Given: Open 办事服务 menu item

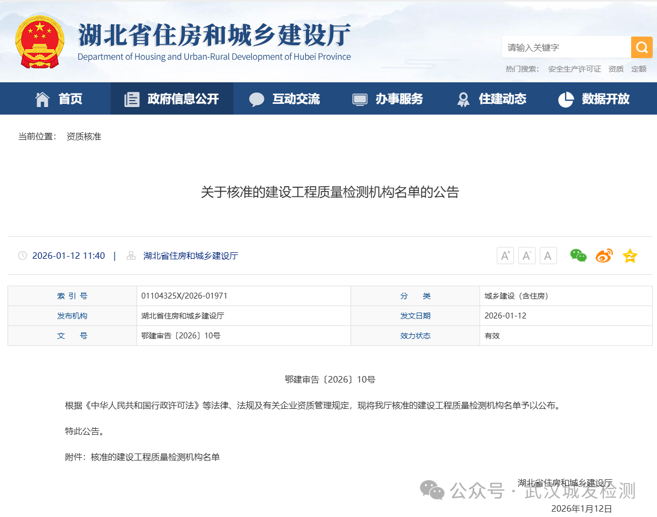Looking at the screenshot, I should coord(388,99).
